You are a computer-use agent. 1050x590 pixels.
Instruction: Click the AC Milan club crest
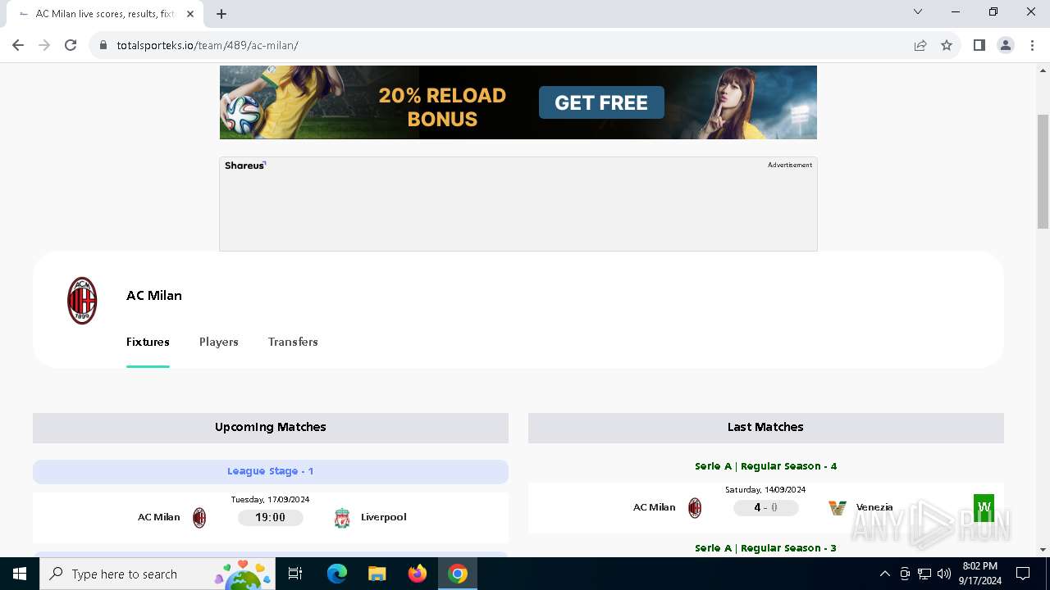[x=82, y=300]
